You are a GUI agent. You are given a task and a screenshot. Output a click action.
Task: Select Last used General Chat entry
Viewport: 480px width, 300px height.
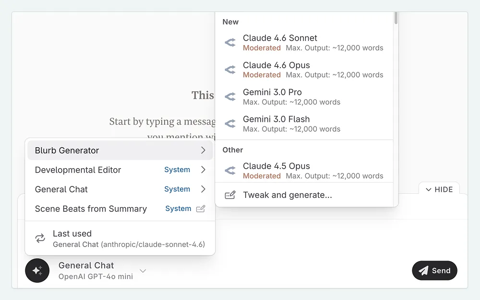120,239
